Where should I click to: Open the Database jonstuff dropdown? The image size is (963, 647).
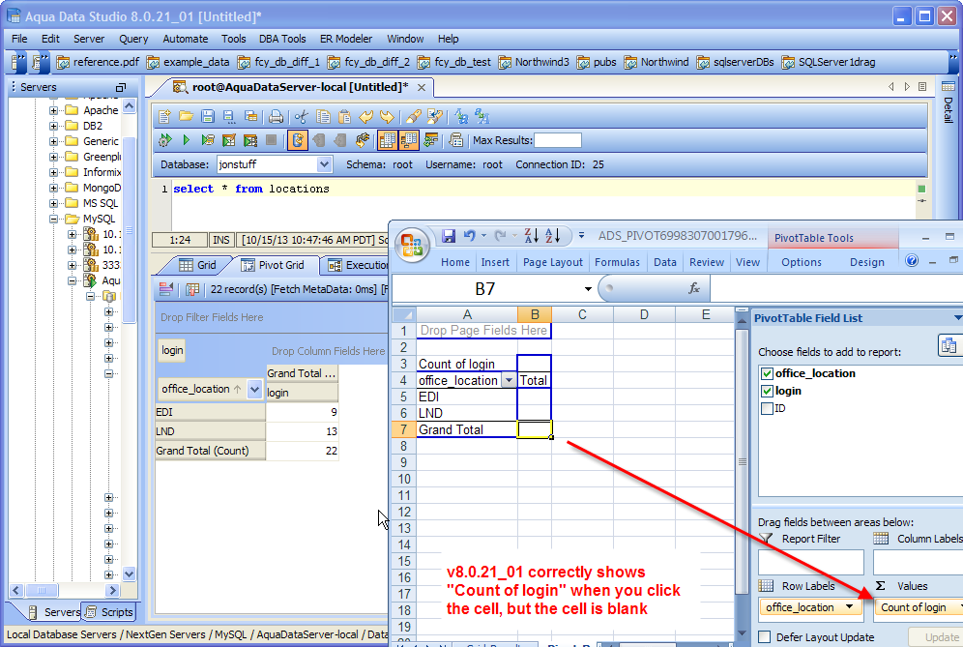click(x=324, y=164)
